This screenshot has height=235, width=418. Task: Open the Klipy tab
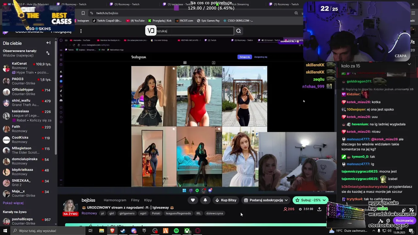[x=148, y=200]
